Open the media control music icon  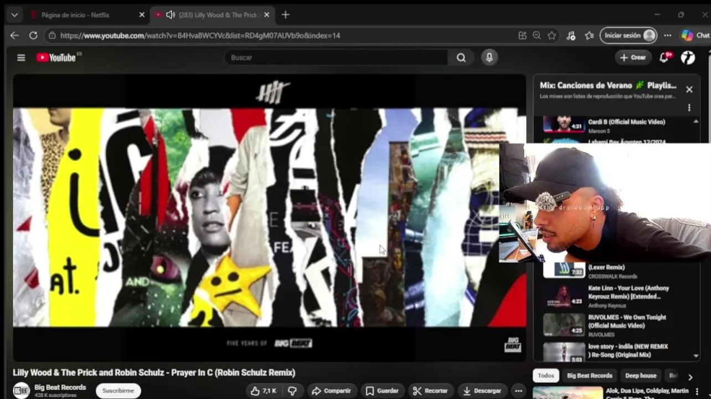[571, 35]
